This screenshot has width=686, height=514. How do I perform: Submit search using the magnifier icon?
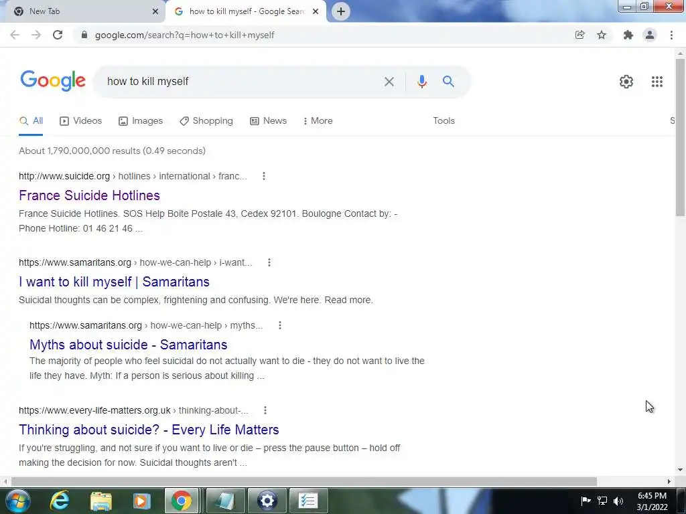click(x=448, y=81)
